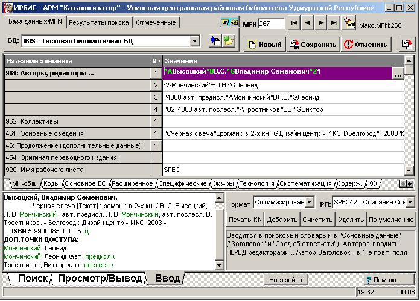Switch to Ввод mode tab
Viewport: 420px width, 301px height.
(x=167, y=279)
